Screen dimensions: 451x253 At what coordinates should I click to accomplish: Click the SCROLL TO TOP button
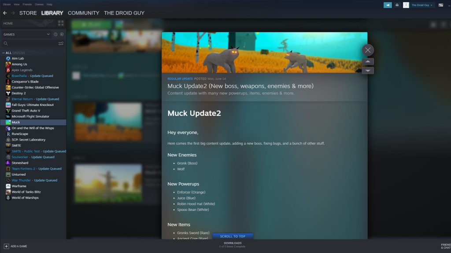click(233, 236)
